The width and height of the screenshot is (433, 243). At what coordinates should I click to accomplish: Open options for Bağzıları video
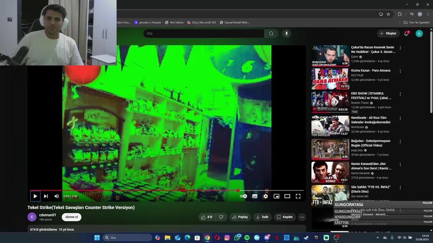pos(400,142)
